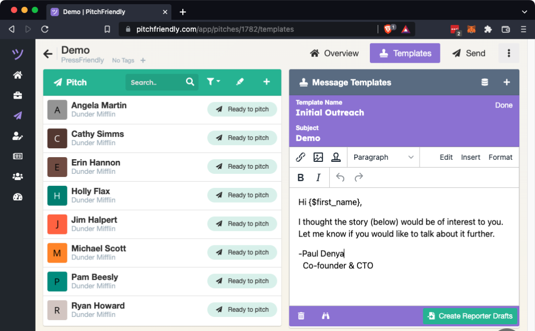Image resolution: width=535 pixels, height=331 pixels.
Task: Click the trash delete template icon
Action: pyautogui.click(x=301, y=316)
